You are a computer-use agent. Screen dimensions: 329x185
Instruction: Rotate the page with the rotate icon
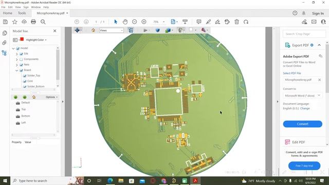pos(246,22)
